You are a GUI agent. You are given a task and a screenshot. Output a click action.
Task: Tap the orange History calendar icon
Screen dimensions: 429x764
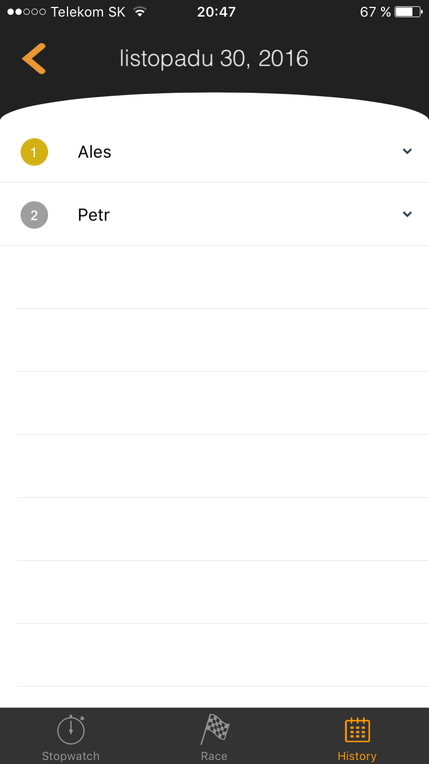coord(357,730)
